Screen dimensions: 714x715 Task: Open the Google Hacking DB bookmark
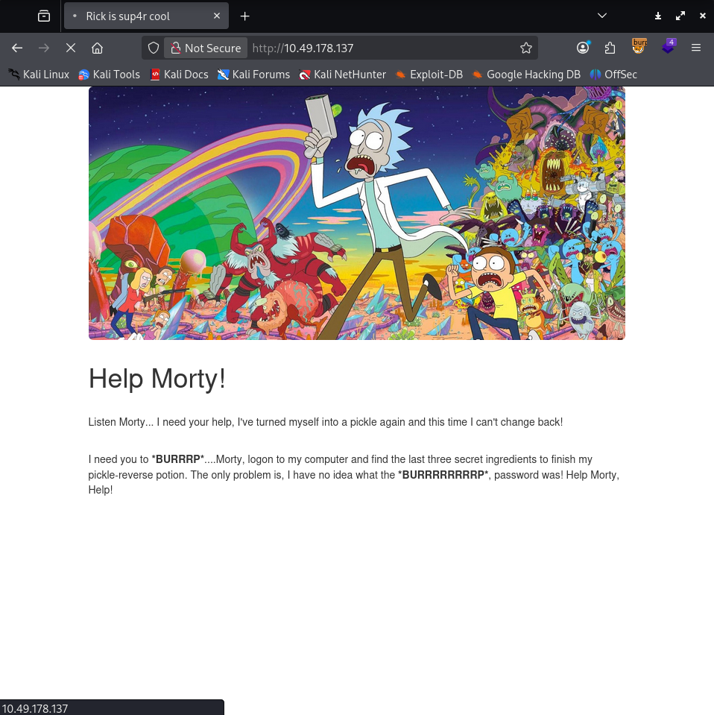(x=527, y=75)
